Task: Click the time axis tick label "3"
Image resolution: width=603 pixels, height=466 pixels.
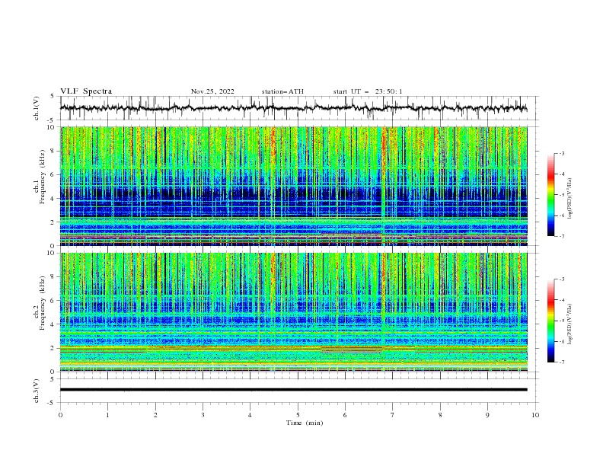Action: tap(203, 415)
